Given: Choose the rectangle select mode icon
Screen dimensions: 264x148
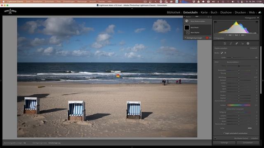Looking at the screenshot, I should coord(226,53).
